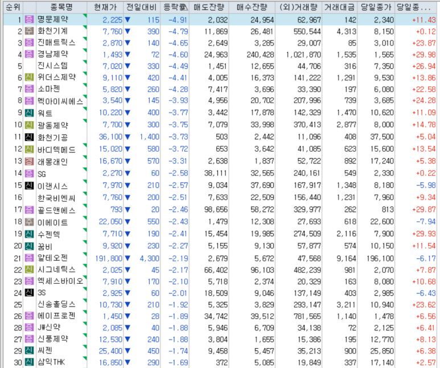Sort by the 당일종가 column header

pyautogui.click(x=376, y=7)
